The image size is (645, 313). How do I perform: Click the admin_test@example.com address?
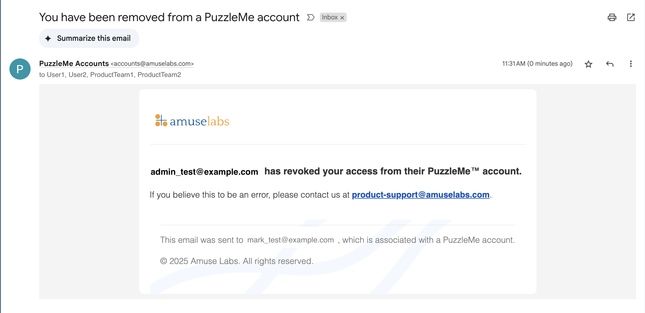coord(204,172)
